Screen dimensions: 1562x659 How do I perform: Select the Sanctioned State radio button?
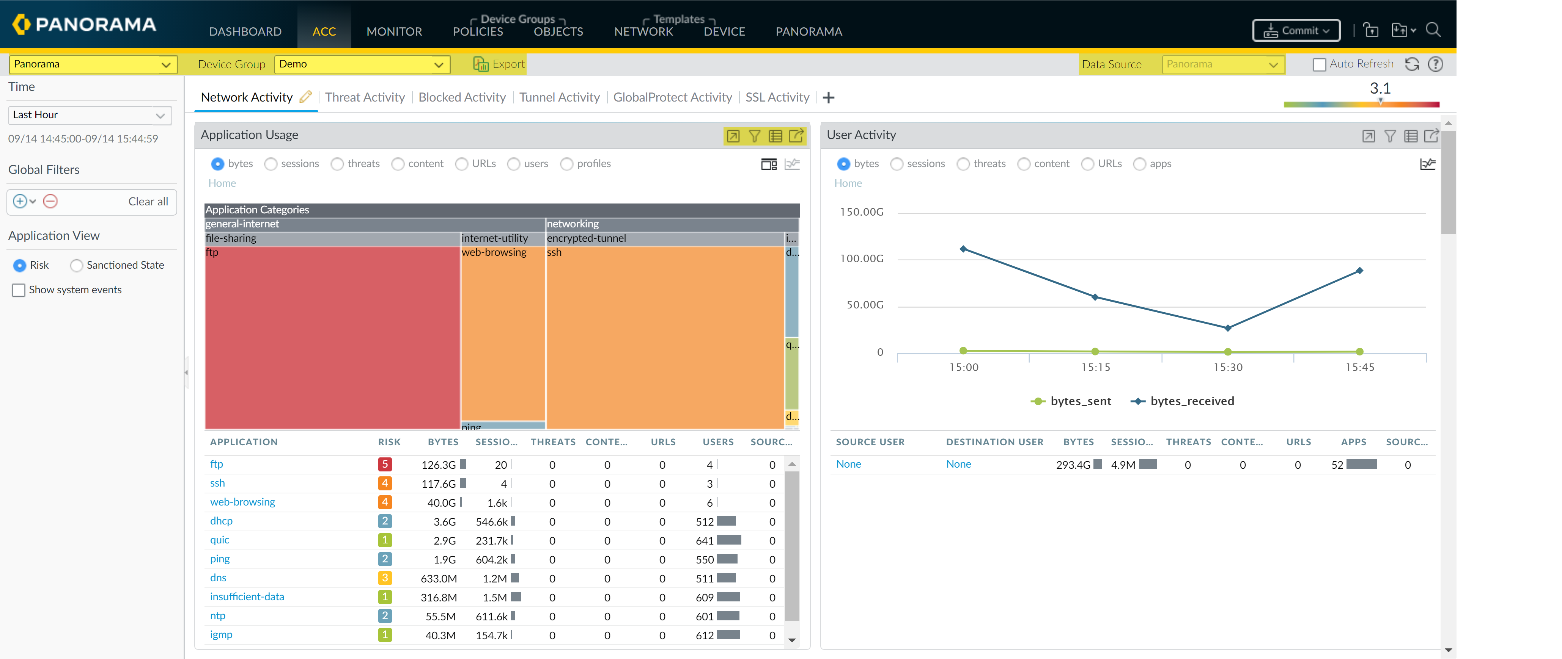[x=76, y=265]
